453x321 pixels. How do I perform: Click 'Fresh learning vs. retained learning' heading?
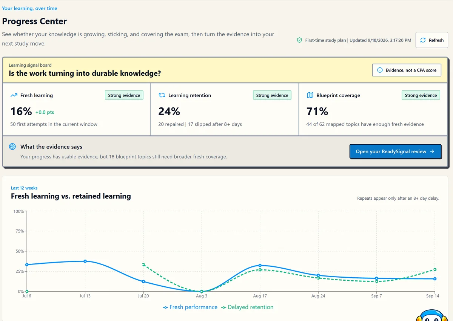point(71,196)
